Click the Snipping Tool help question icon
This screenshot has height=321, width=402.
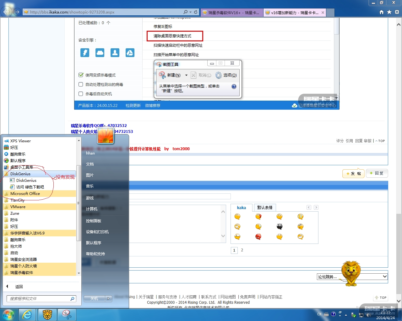pyautogui.click(x=234, y=87)
